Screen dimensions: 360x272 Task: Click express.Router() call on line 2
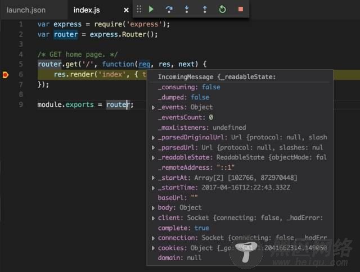pos(121,34)
